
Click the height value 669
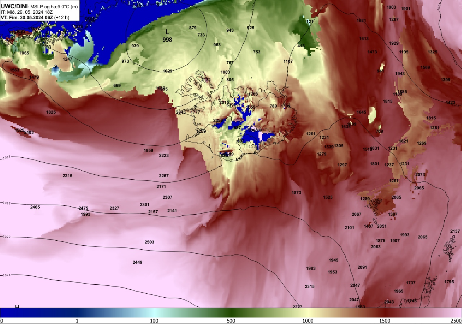[117, 86]
